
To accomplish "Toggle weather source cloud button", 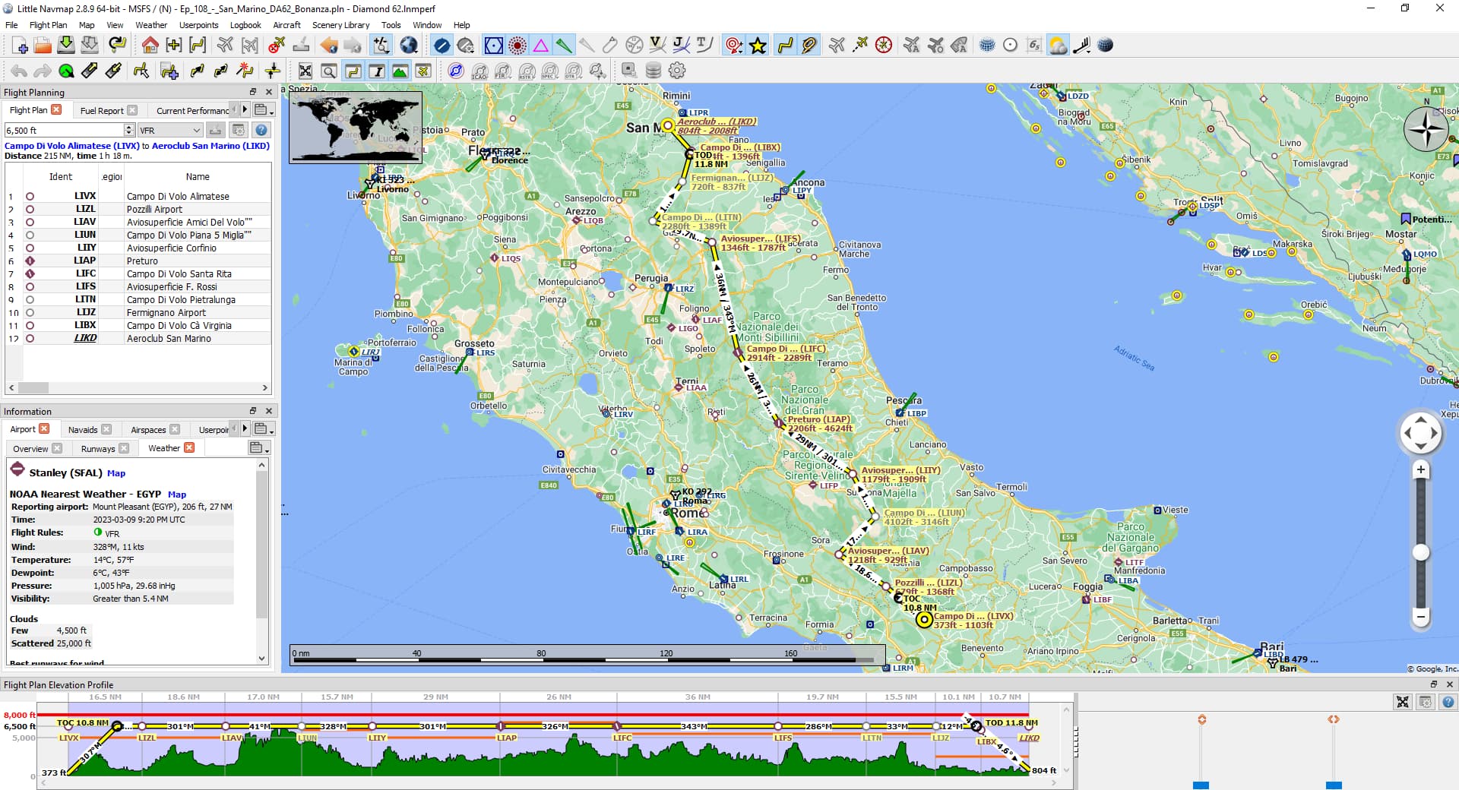I will point(1057,46).
